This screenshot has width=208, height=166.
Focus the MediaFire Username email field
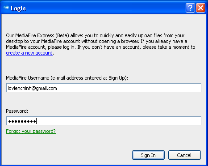point(104,88)
